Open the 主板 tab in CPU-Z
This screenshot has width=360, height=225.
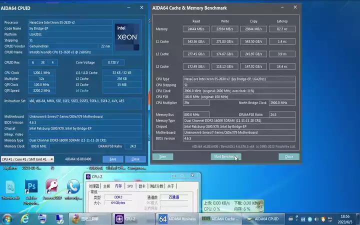coord(107,186)
